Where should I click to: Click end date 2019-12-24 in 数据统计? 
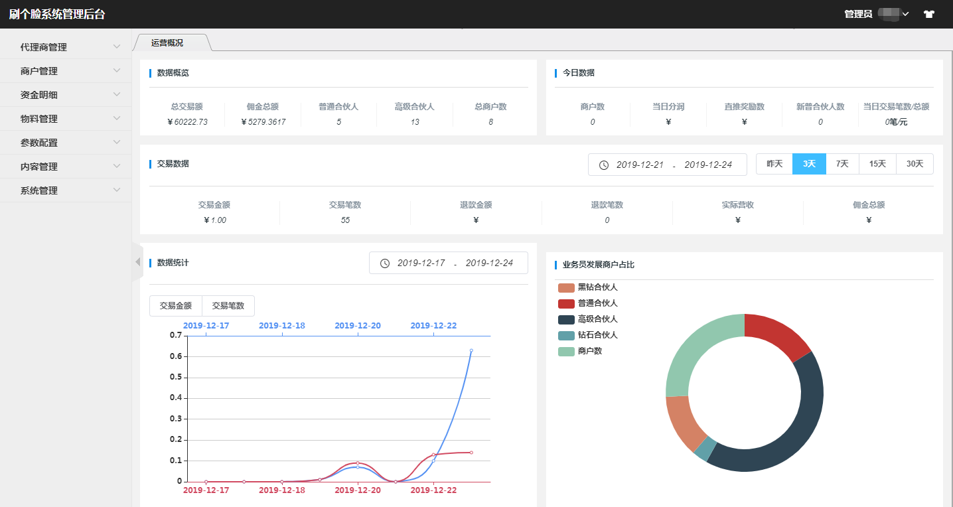(x=489, y=263)
